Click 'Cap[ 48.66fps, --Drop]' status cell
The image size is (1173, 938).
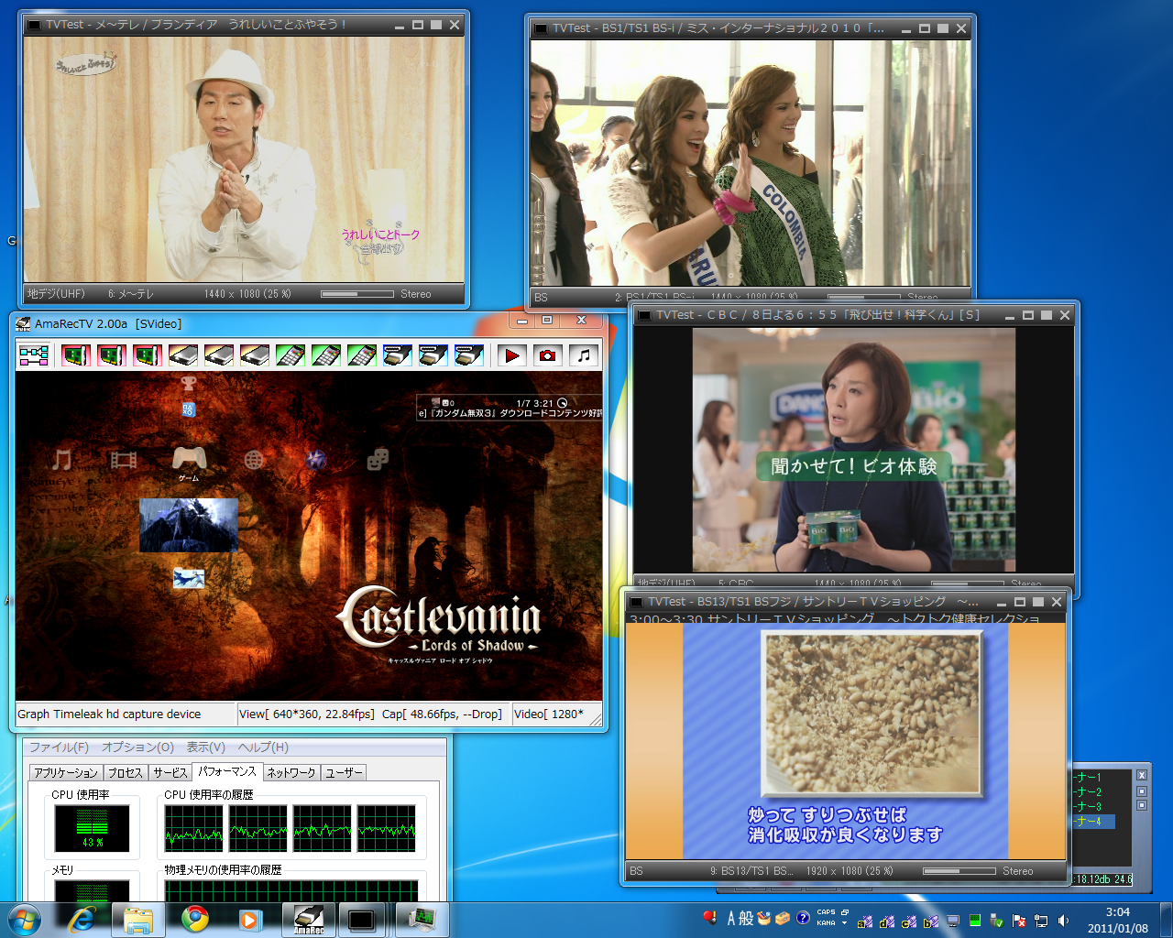tap(442, 714)
